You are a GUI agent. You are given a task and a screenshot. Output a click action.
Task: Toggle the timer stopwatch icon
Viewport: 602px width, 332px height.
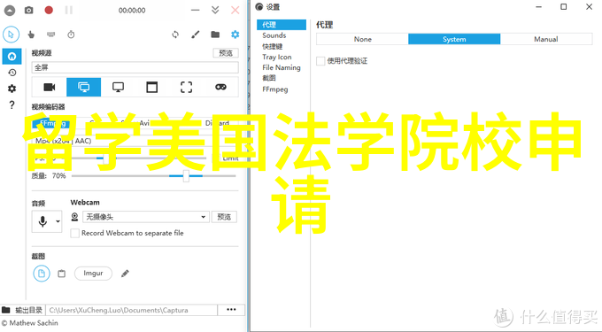tap(71, 35)
